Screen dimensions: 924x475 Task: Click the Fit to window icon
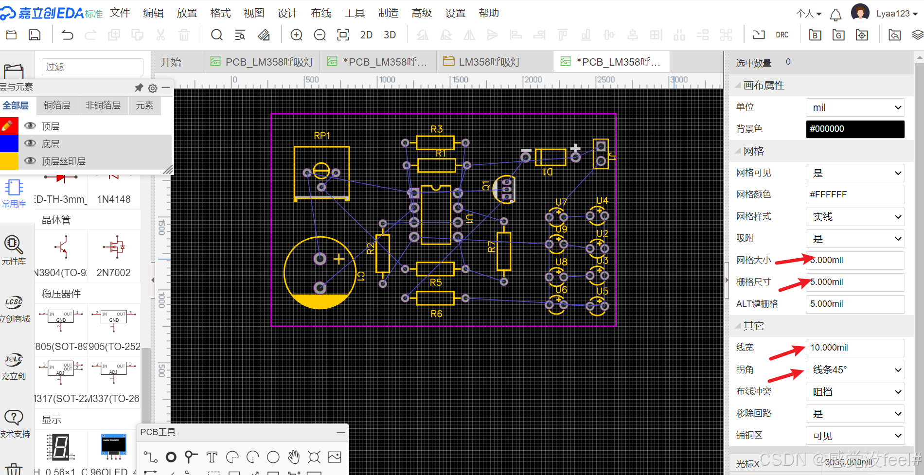(343, 35)
